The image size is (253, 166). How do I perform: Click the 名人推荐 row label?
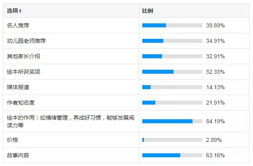(18, 25)
